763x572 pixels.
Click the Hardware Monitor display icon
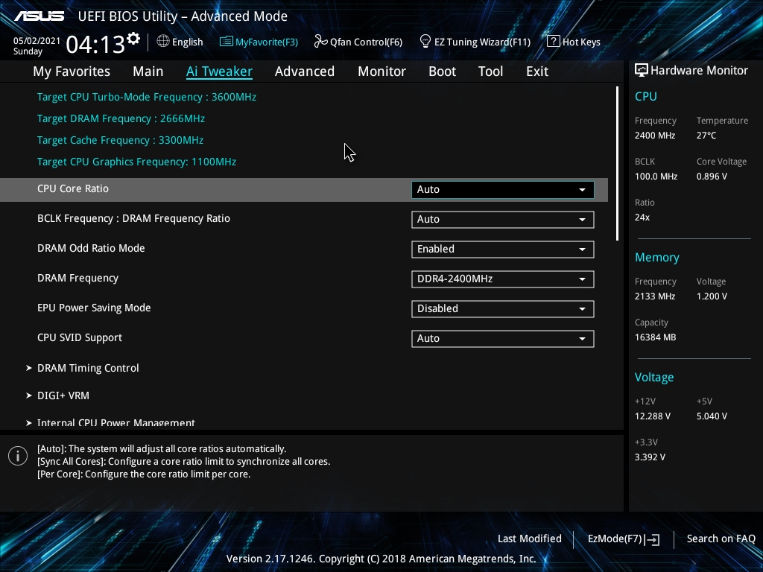(x=642, y=71)
